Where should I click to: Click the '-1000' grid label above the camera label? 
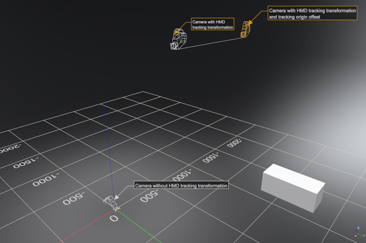(x=182, y=175)
